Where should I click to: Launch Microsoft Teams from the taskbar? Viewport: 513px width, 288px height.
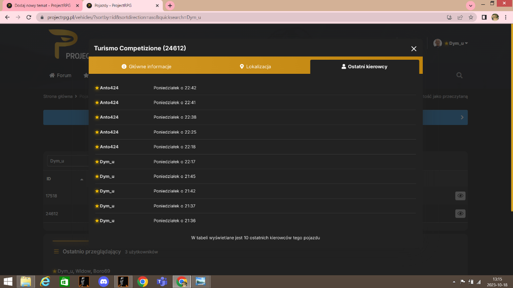point(162,281)
